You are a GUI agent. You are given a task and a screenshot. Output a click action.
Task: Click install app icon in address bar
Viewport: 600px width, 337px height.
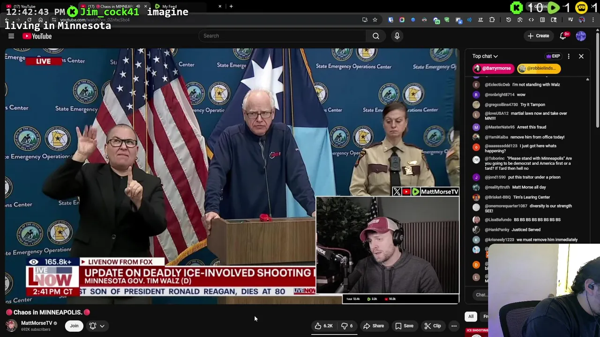click(x=364, y=20)
